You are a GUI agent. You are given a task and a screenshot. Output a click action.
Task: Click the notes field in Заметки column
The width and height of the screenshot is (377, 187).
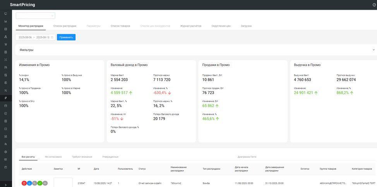point(63,182)
